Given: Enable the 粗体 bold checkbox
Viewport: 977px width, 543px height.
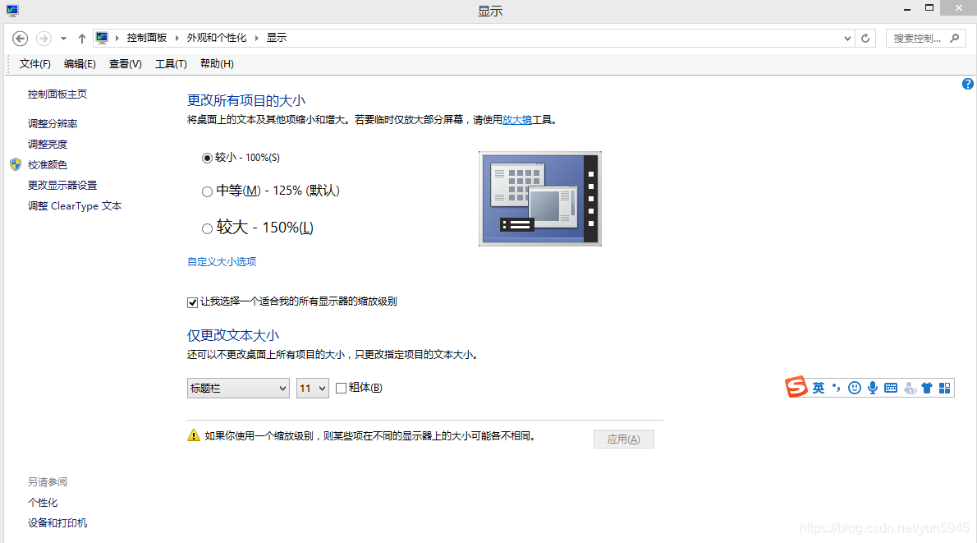Looking at the screenshot, I should click(341, 388).
